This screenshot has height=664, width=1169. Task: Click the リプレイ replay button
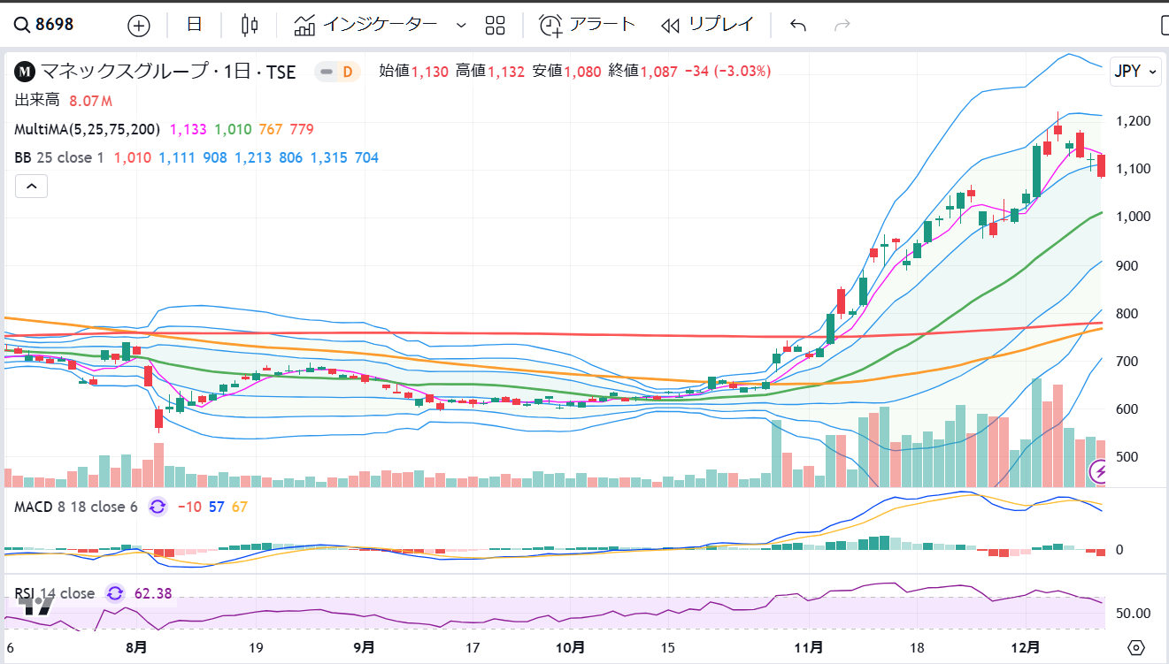706,26
